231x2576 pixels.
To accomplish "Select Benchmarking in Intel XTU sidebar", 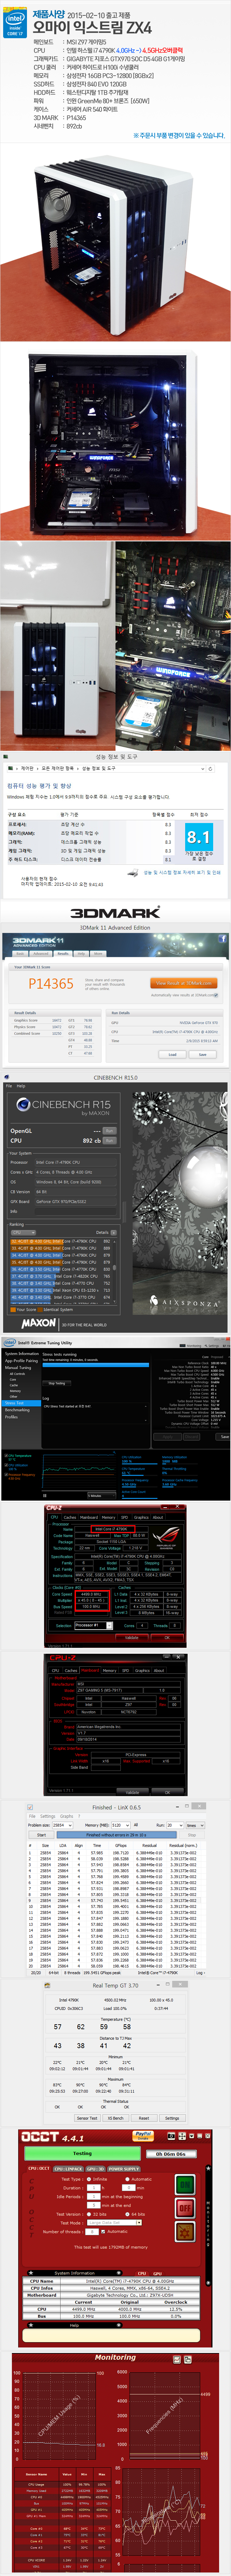I will (17, 1410).
